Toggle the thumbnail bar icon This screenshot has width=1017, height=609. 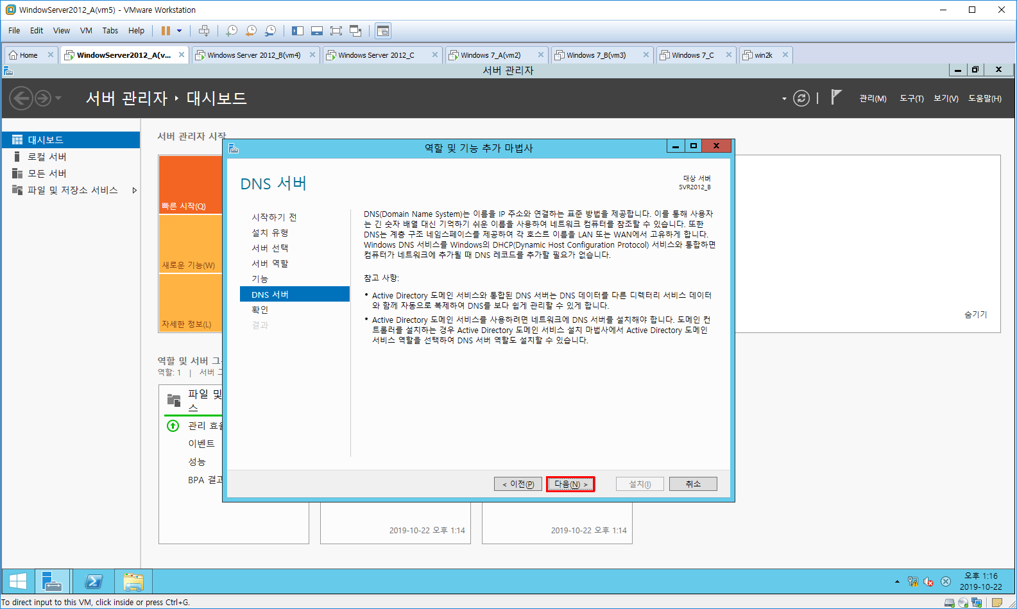pos(317,31)
